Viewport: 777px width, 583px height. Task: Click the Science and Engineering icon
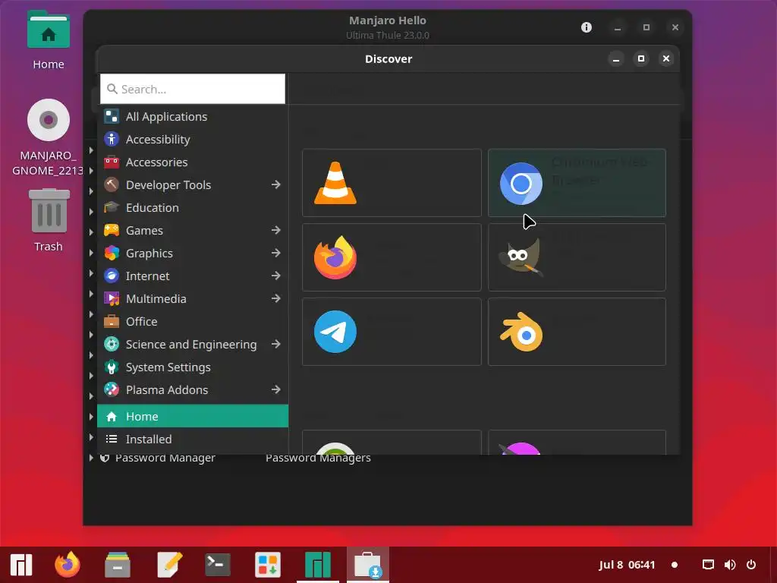coord(112,345)
